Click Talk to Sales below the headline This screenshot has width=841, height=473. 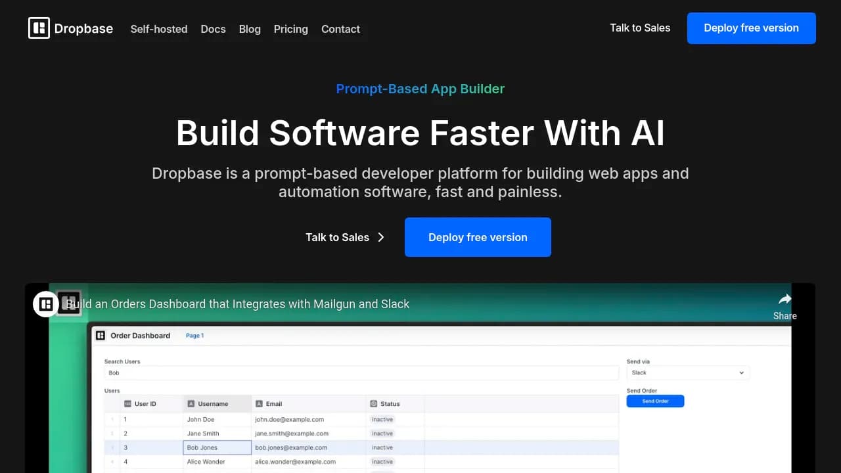click(x=337, y=237)
